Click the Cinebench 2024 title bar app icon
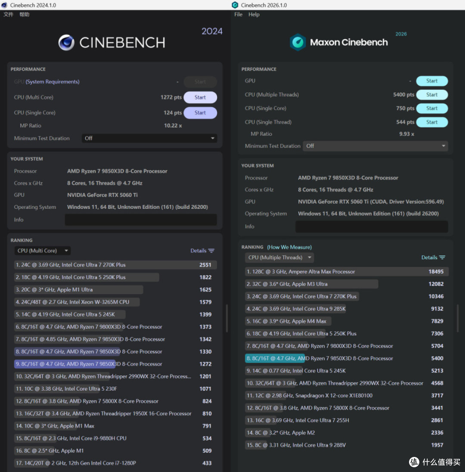The width and height of the screenshot is (465, 472). point(4,5)
